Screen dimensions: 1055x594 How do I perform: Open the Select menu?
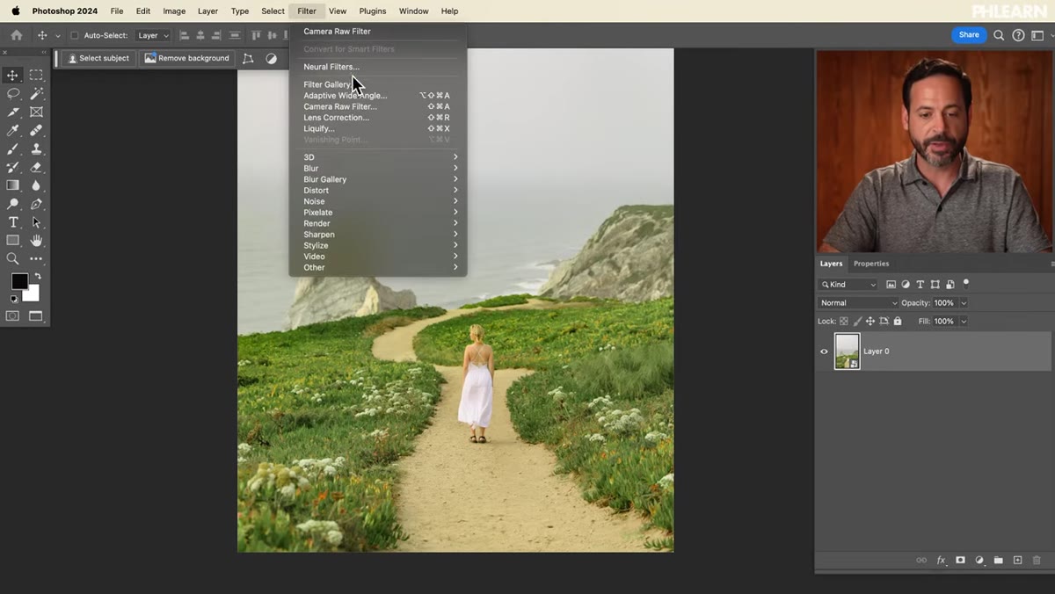273,11
